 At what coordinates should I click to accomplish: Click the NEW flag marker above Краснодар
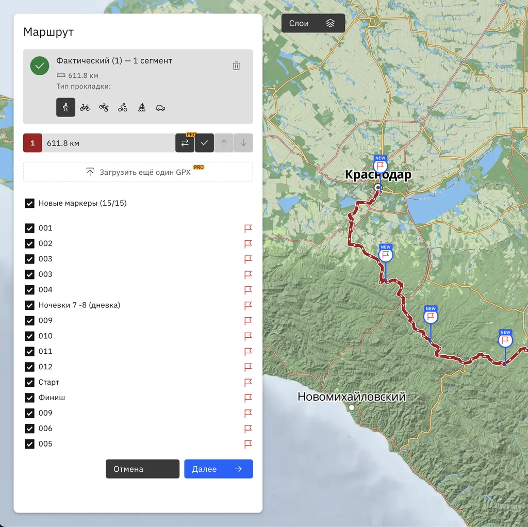coord(380,165)
